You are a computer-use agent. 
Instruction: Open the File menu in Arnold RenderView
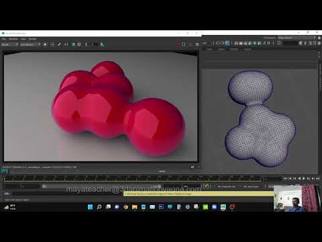(4, 39)
